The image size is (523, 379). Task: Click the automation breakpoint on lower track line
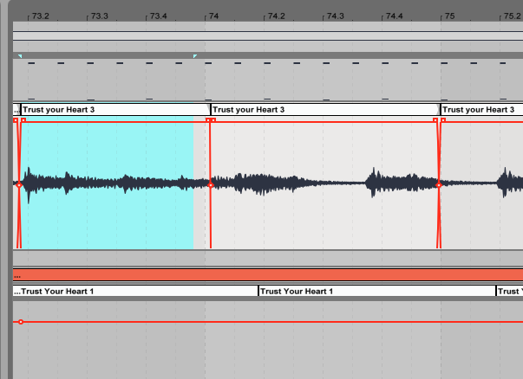(21, 322)
